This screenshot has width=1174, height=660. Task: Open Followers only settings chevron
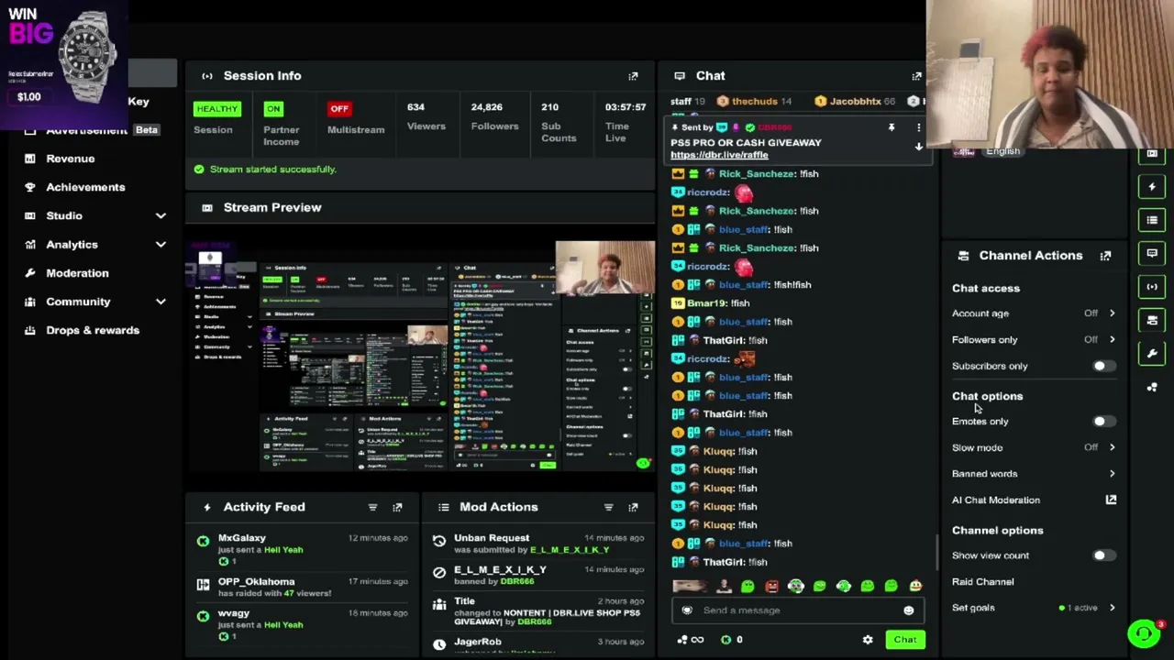pos(1112,340)
